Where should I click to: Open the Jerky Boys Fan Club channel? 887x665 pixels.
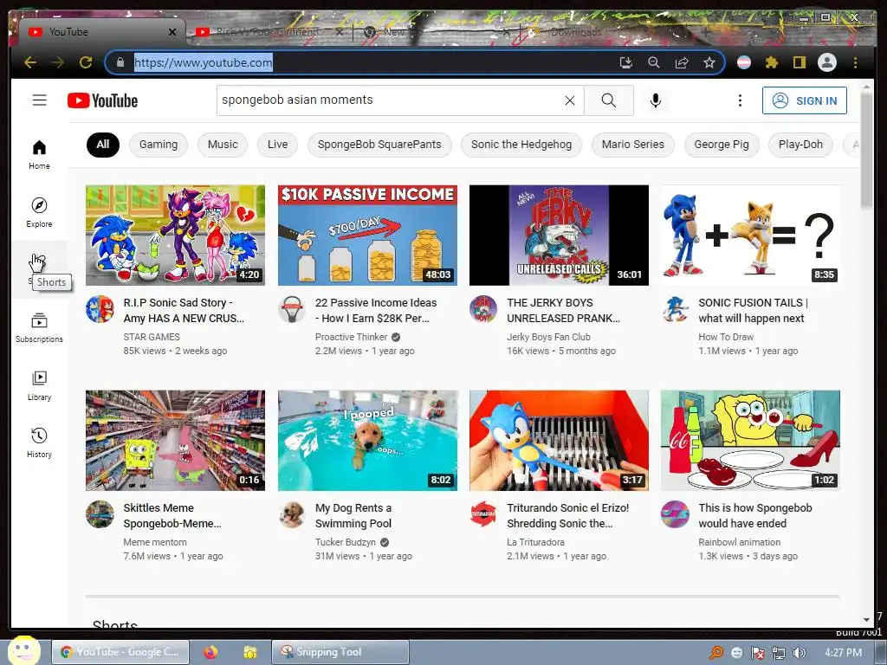click(548, 337)
